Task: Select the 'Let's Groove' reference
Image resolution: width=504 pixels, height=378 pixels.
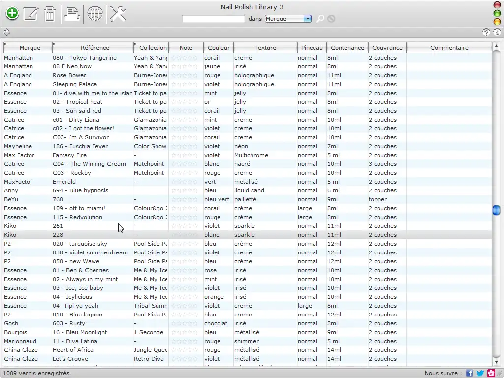Action: pos(70,359)
